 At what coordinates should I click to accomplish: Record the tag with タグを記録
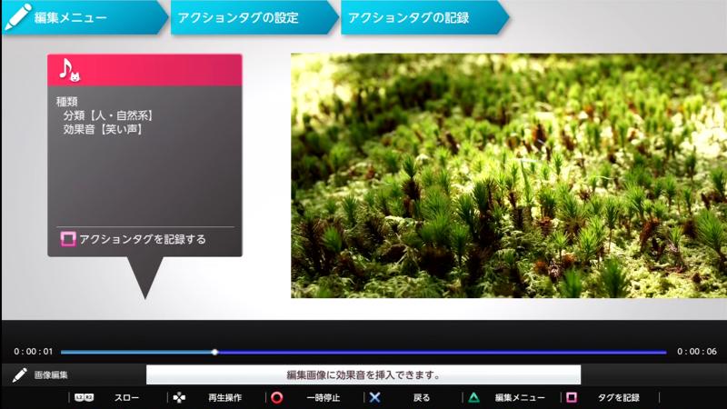point(619,398)
